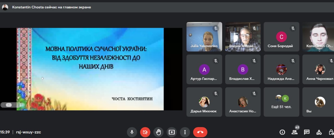Select Julia Yakovenko's video tile
The height and width of the screenshot is (138, 334).
204,37
